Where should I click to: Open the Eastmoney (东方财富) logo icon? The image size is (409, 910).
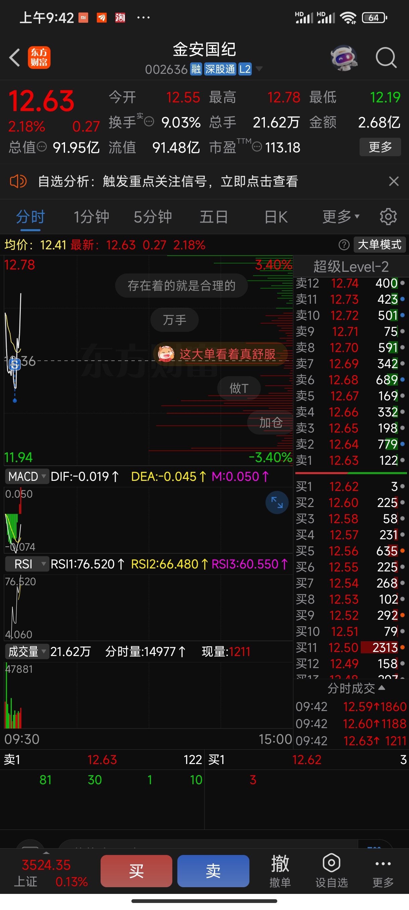(x=39, y=58)
